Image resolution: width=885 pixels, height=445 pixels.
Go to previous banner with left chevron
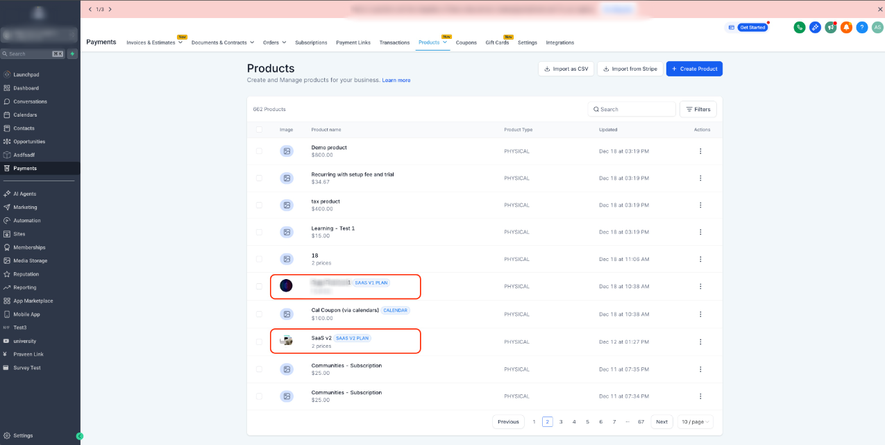(90, 9)
